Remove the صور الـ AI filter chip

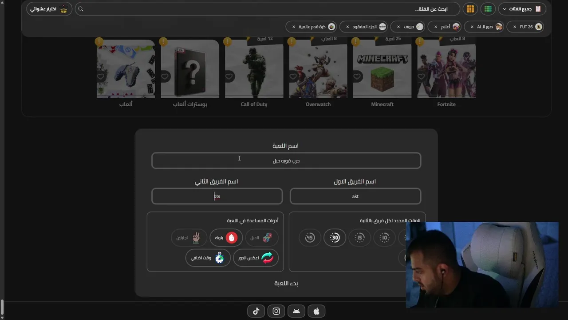472,27
